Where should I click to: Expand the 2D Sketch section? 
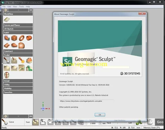[18, 29]
